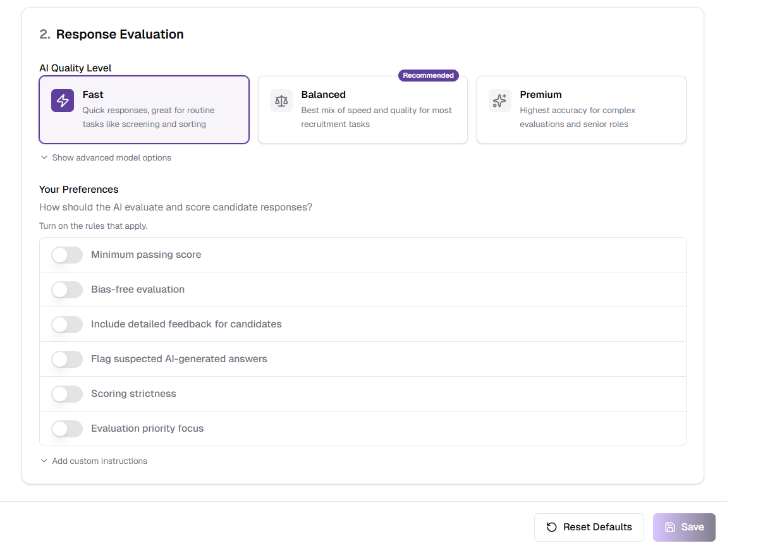Enable Include detailed feedback for candidates

(66, 324)
